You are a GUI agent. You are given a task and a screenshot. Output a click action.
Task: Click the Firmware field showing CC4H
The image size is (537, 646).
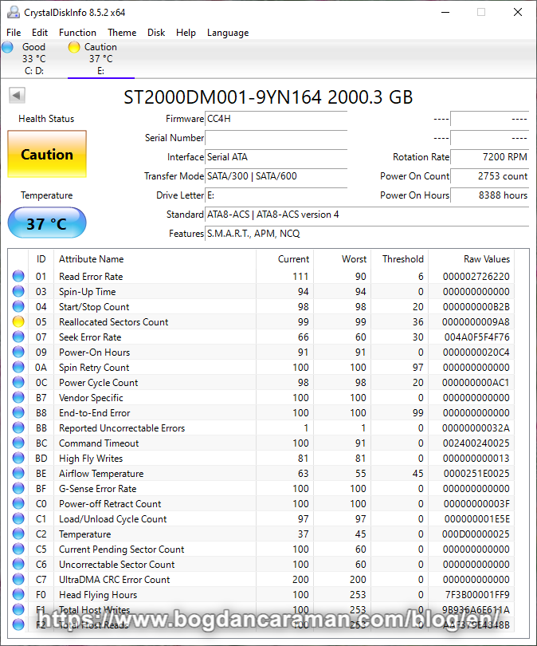pyautogui.click(x=276, y=119)
